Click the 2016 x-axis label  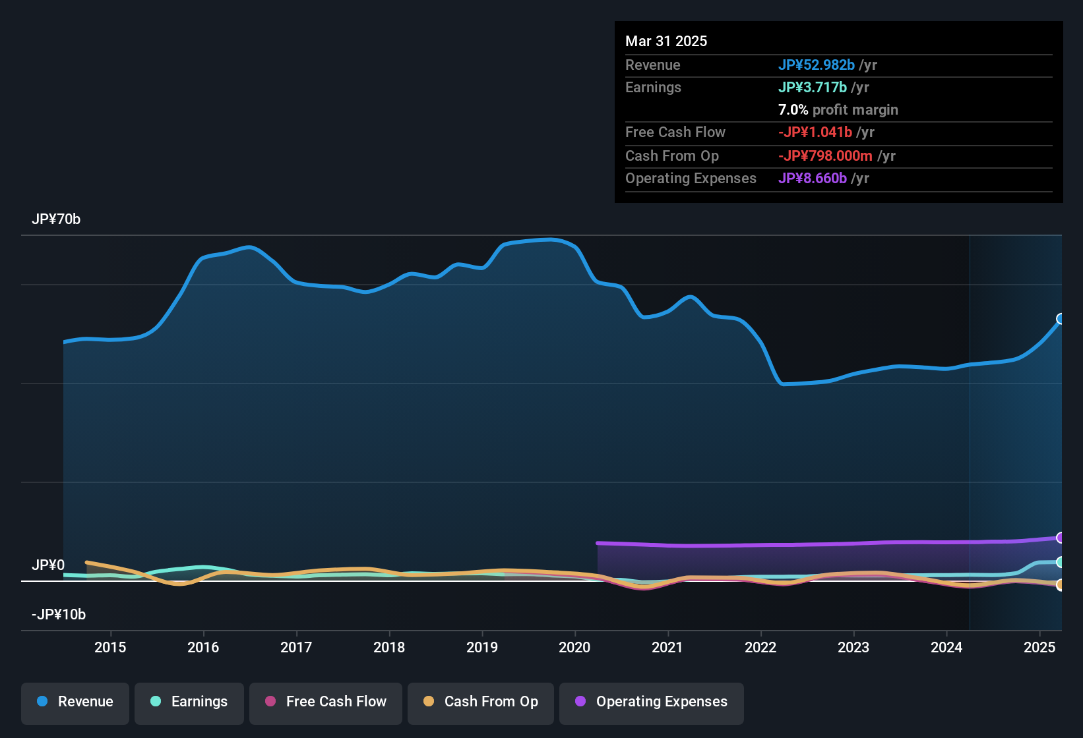pos(203,647)
